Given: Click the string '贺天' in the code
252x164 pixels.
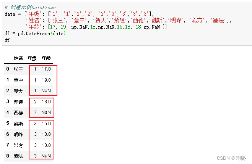Looking at the screenshot, I should click(x=101, y=20).
